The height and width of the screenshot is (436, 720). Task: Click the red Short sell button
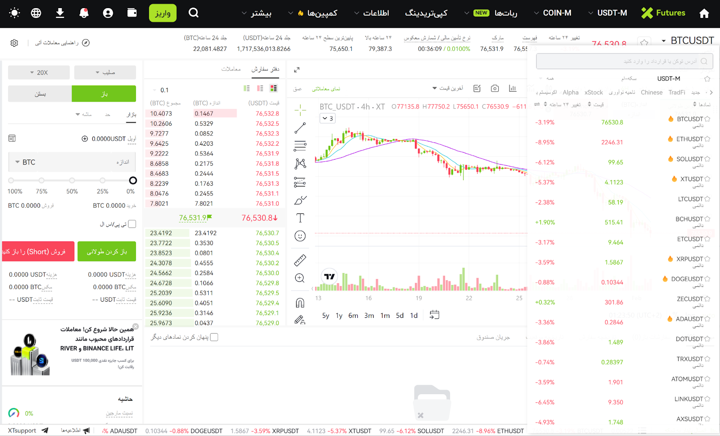coord(38,252)
